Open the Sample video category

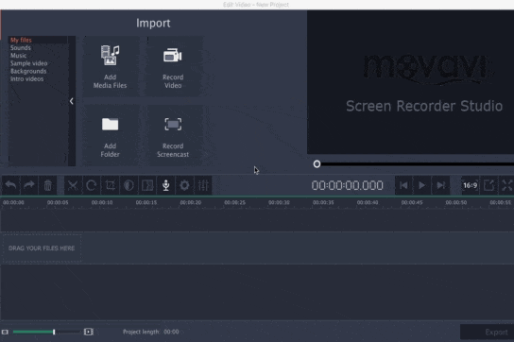(x=29, y=63)
